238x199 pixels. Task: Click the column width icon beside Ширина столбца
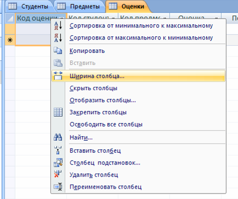pyautogui.click(x=58, y=76)
